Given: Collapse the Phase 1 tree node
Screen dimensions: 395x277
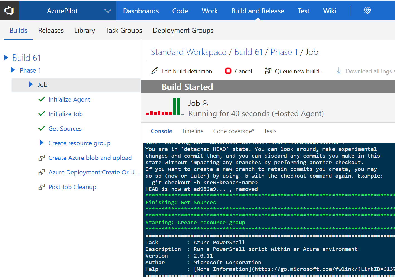Looking at the screenshot, I should 13,70.
